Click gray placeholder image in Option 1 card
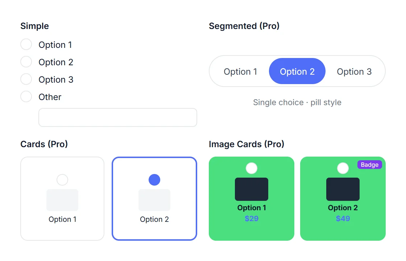Viewport: 406px width, 261px height. [62, 200]
